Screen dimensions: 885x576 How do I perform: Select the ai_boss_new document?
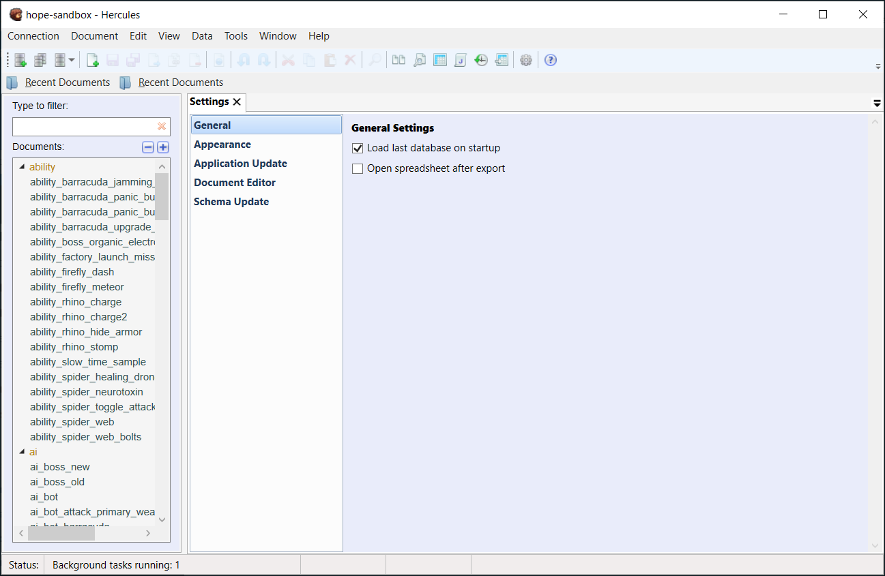coord(60,467)
